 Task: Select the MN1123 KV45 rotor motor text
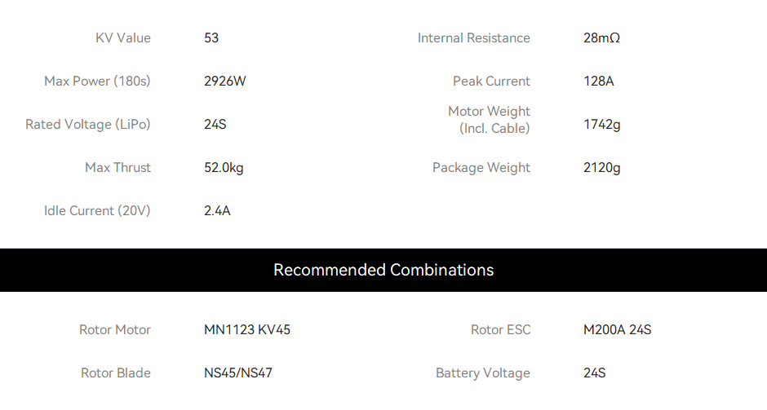[247, 330]
